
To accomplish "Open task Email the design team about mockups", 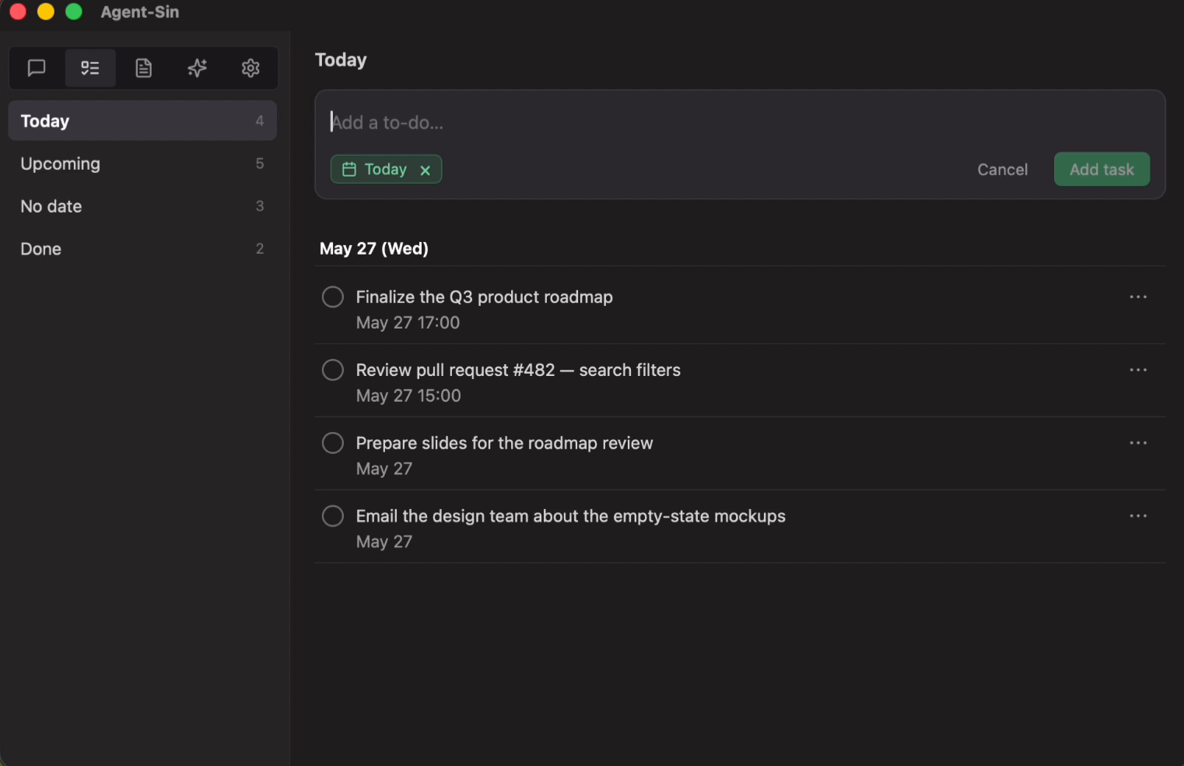I will click(570, 516).
